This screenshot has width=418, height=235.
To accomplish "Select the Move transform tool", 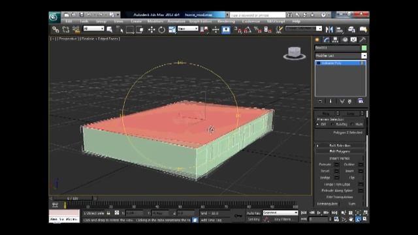I will tap(152, 29).
